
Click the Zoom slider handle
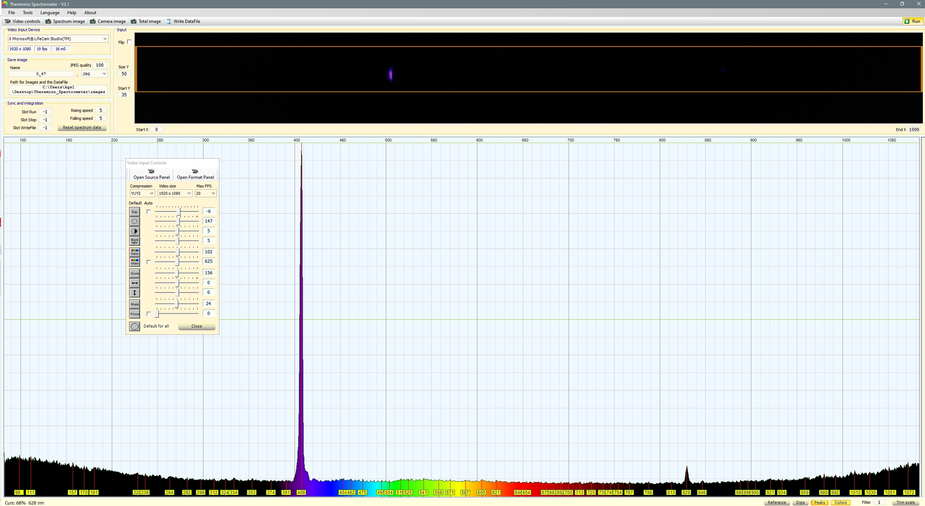[177, 273]
